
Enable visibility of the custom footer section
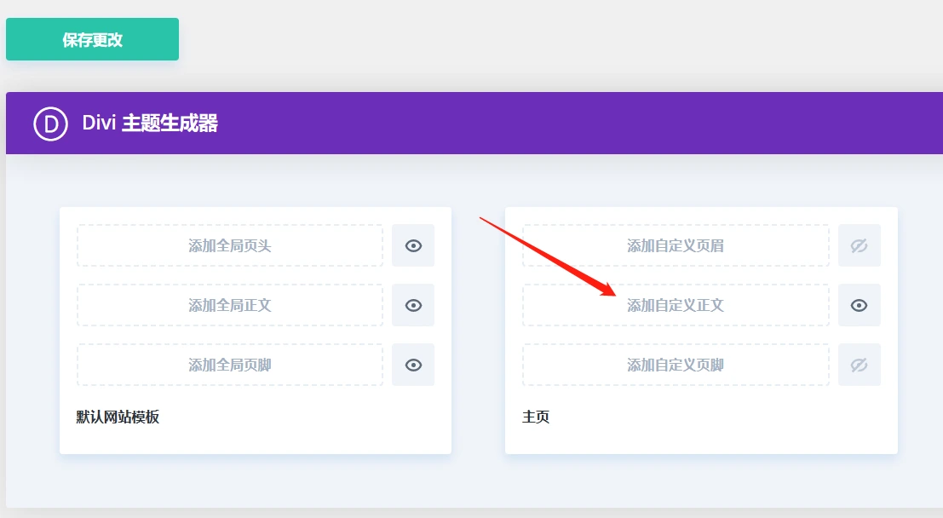tap(860, 365)
